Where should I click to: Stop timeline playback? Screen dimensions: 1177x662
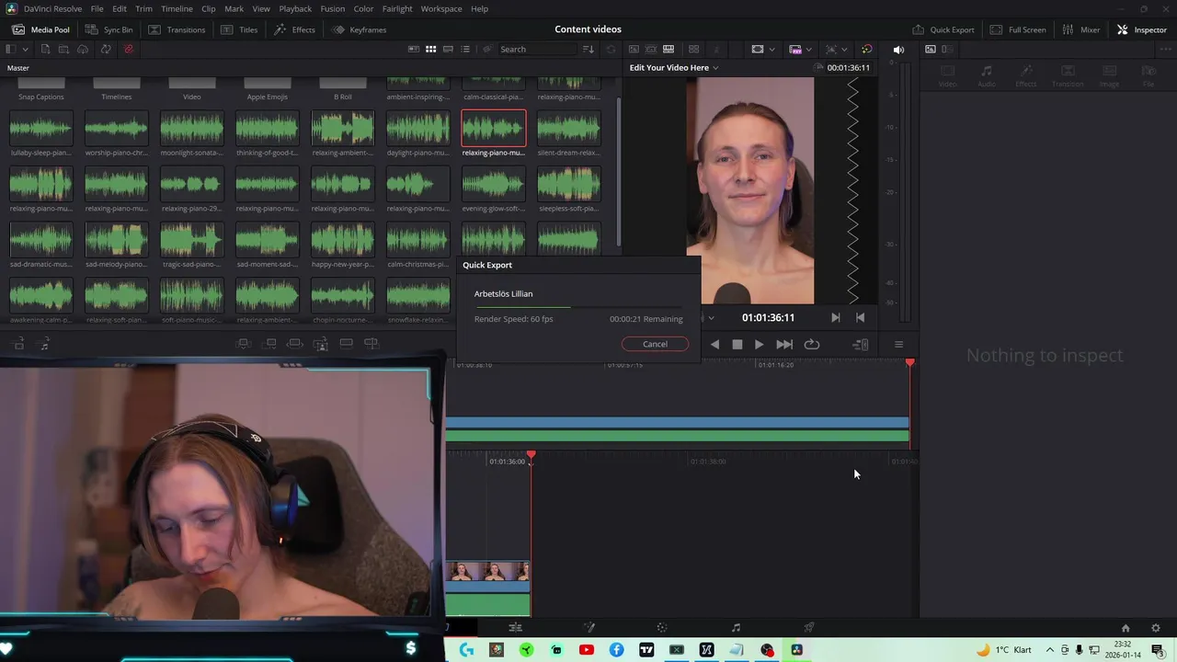coord(737,344)
